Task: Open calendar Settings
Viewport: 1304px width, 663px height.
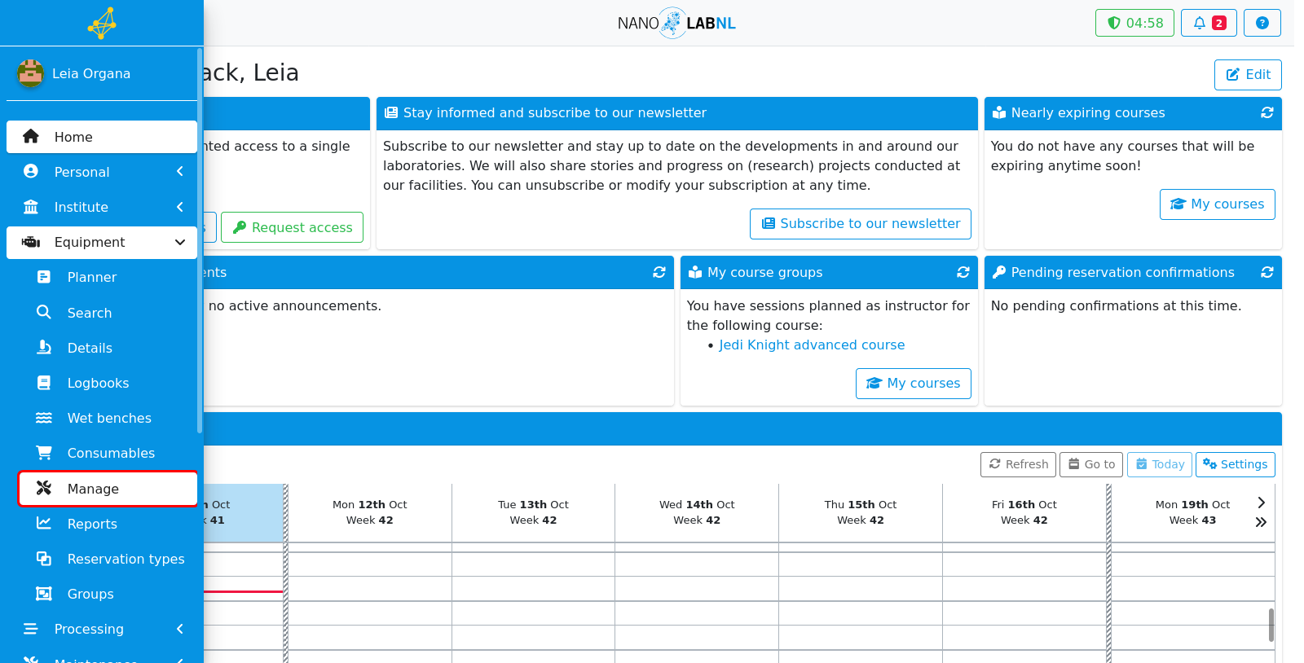Action: tap(1236, 464)
